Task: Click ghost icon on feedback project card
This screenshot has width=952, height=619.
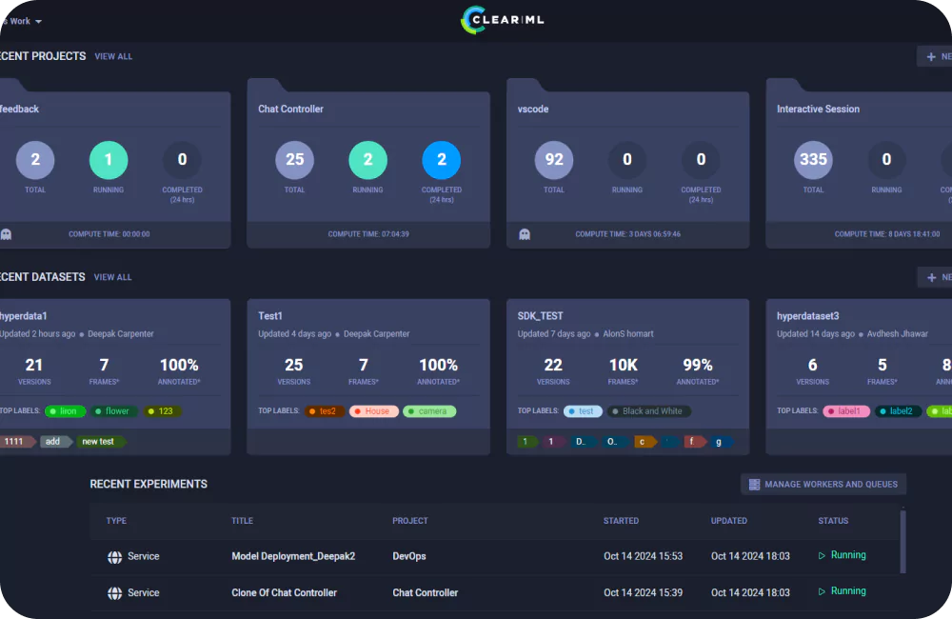Action: 6,234
